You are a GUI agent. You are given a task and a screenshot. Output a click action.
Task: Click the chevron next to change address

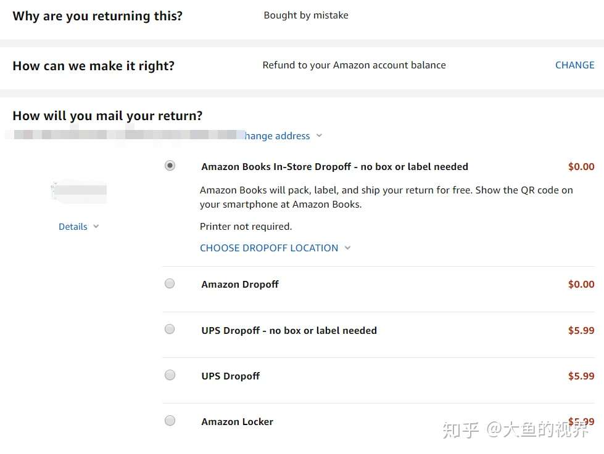click(x=318, y=136)
